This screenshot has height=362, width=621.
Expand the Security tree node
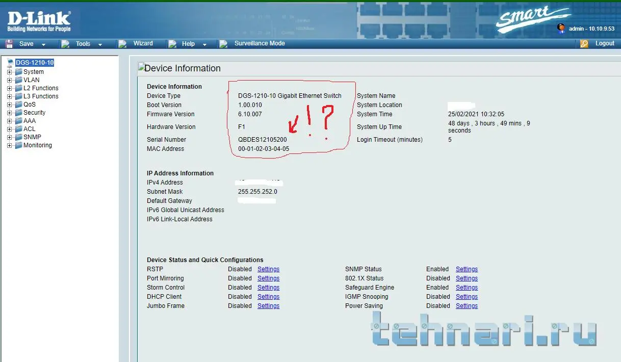(10, 113)
